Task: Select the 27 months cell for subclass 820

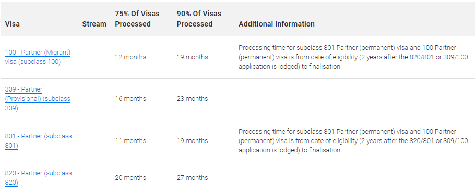Action: (193, 178)
